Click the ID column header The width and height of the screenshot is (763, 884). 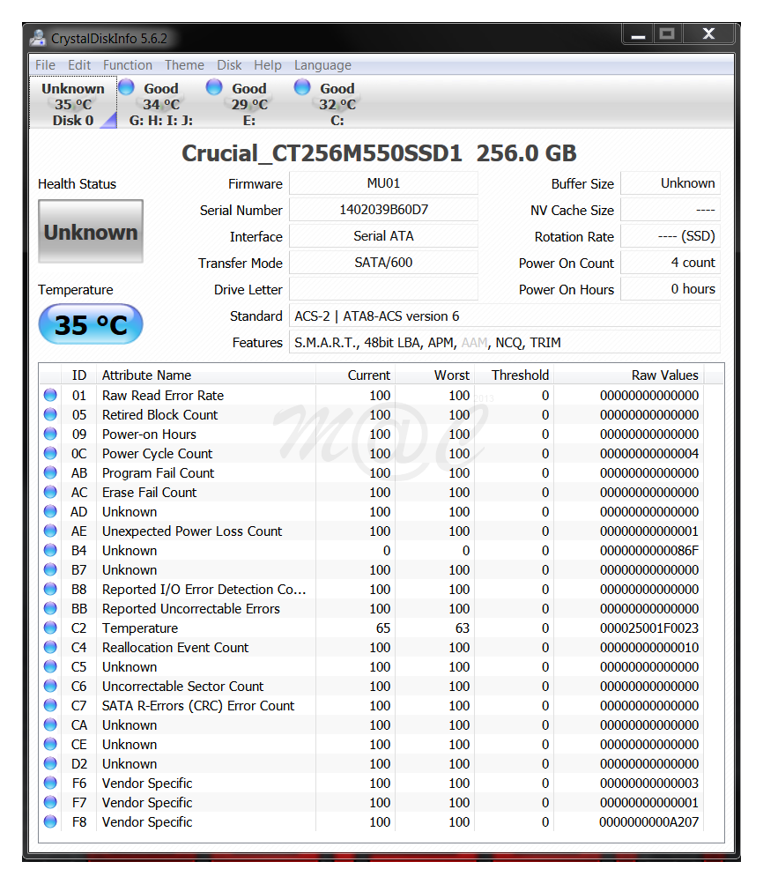point(79,375)
